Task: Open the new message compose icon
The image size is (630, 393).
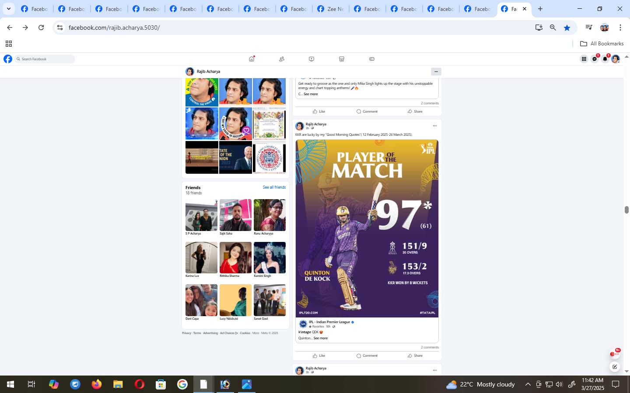Action: point(615,367)
